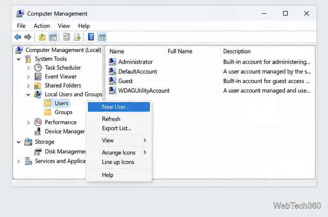
Task: Click the Refresh page toolbar icon
Action: click(67, 37)
